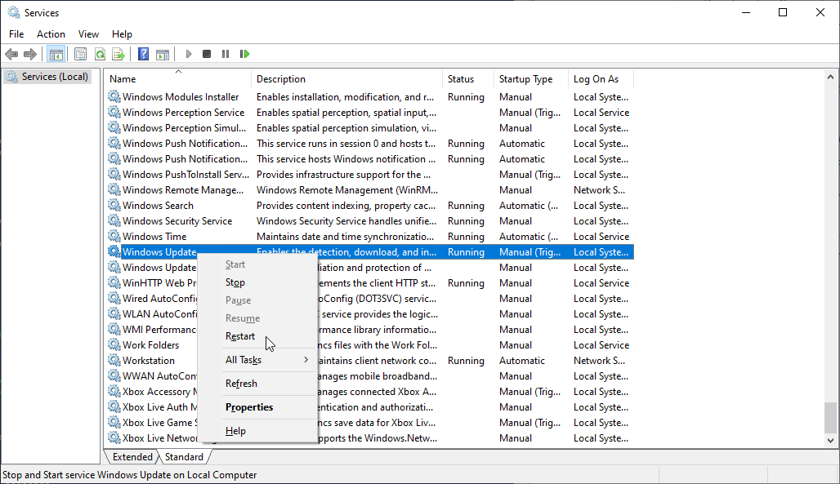The width and height of the screenshot is (840, 484).
Task: Open the File menu
Action: click(16, 33)
